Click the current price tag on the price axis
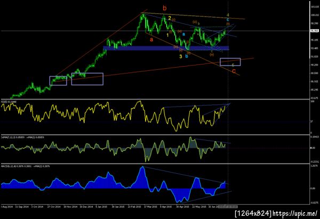The width and height of the screenshot is (320, 219). click(x=315, y=31)
